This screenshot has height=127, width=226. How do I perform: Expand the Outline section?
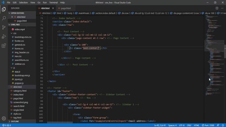click(x=22, y=121)
